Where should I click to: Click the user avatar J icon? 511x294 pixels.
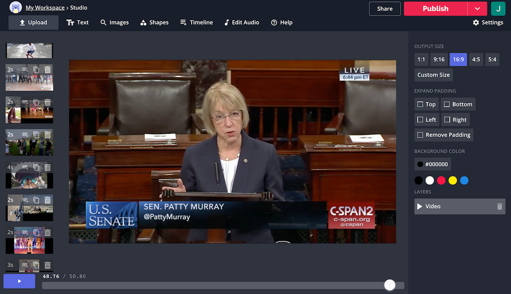pos(498,9)
